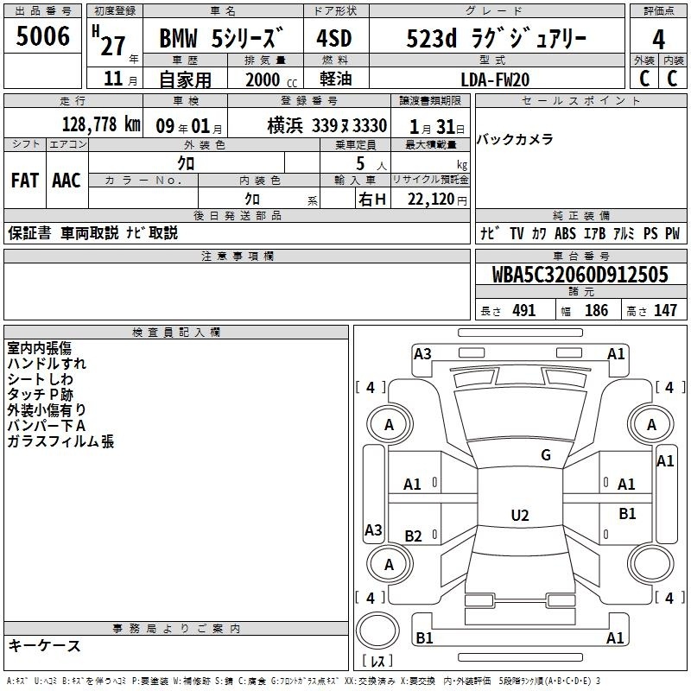Select the U2 dent mark on roof
Screen dimensions: 691x691
coord(519,516)
